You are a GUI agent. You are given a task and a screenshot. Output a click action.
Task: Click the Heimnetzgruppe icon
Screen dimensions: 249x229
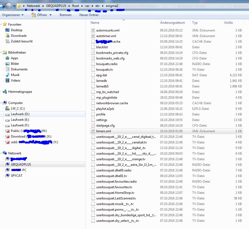click(5, 92)
